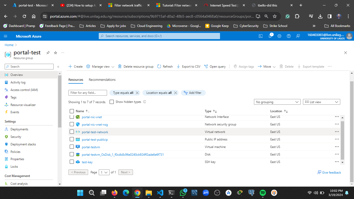This screenshot has height=199, width=354.
Task: Open the more options ellipsis beside the title
Action: pos(63,53)
